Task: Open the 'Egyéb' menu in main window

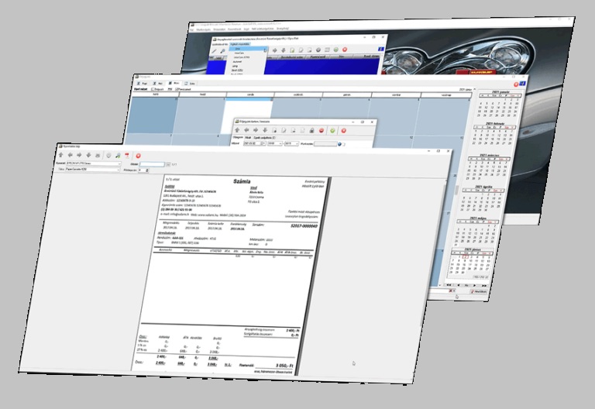Action: click(246, 29)
